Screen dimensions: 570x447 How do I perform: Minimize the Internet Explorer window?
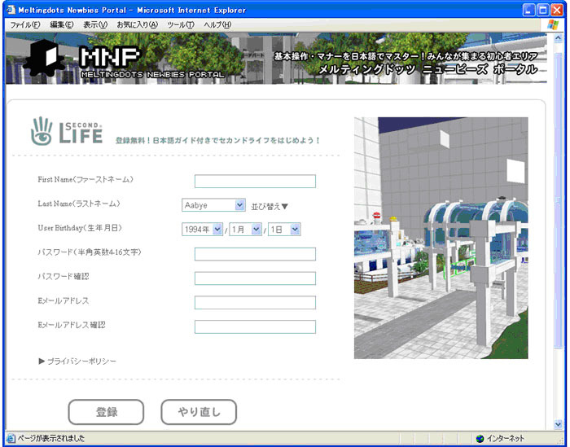[x=529, y=10]
